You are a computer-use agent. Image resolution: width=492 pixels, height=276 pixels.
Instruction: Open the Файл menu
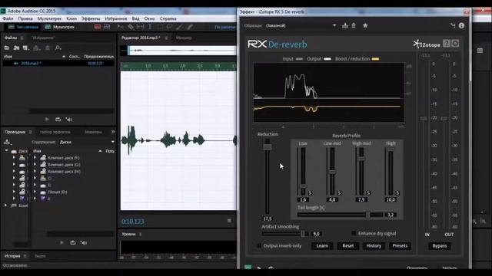coord(8,18)
